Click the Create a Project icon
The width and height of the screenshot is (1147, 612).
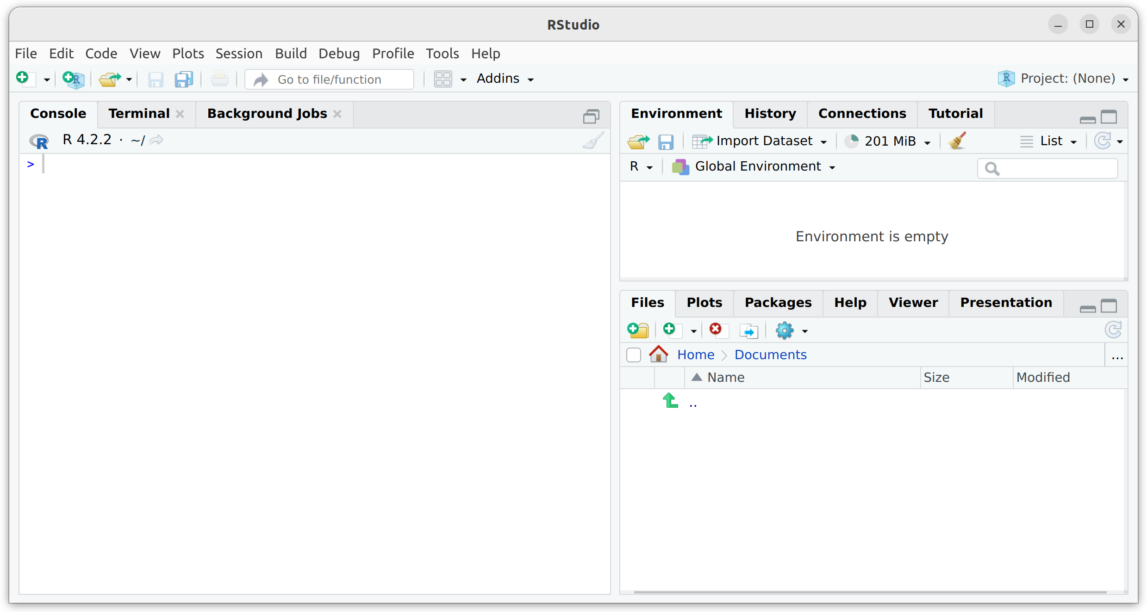pos(74,79)
